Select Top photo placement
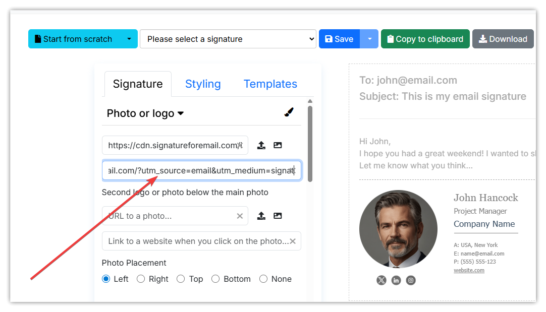 [x=181, y=279]
